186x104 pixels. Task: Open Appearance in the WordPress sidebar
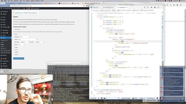5,30
